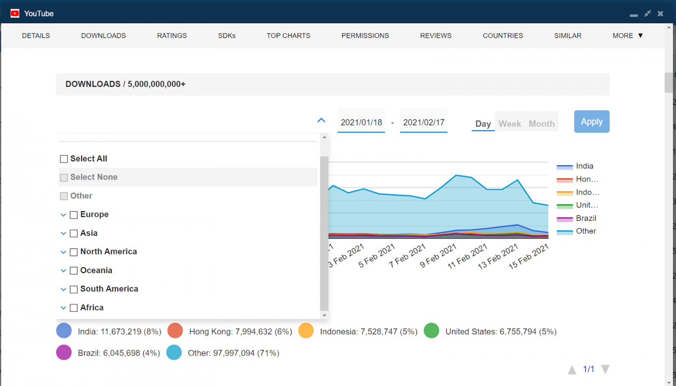Click the United States green dot icon
Image resolution: width=676 pixels, height=386 pixels.
point(431,331)
